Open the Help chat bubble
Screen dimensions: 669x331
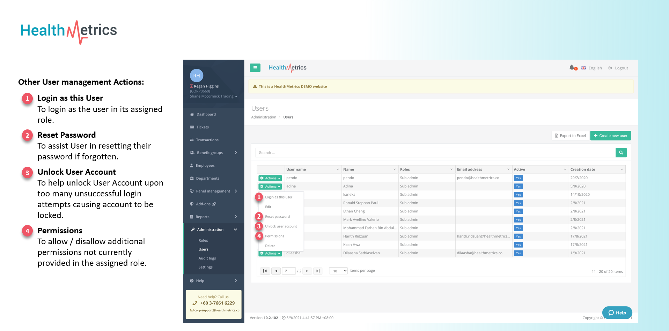pos(617,313)
